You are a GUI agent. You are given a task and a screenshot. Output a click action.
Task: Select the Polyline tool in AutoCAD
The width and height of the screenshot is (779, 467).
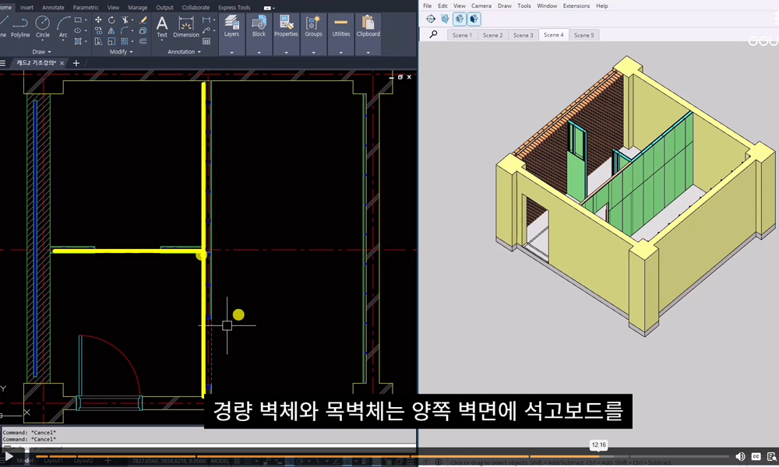(x=20, y=26)
